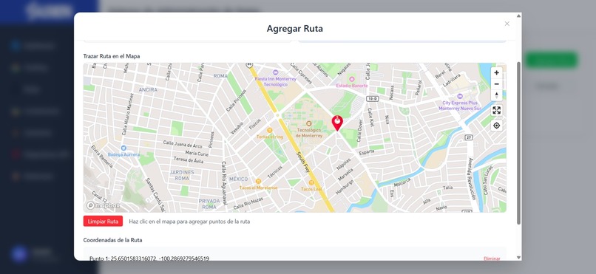
Task: Click the Calle Juana de Arco label
Action: click(183, 144)
